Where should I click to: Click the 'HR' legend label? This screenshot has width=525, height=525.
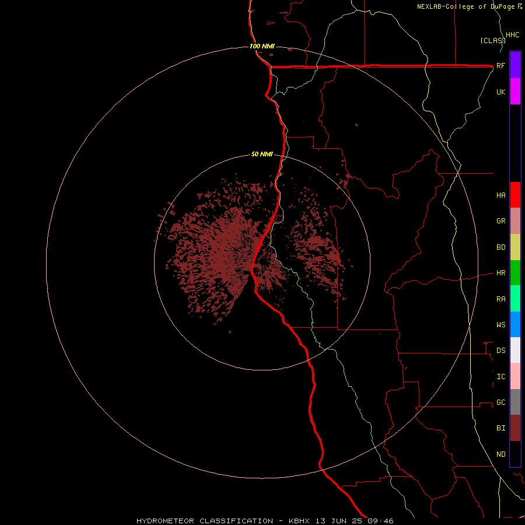click(x=501, y=273)
